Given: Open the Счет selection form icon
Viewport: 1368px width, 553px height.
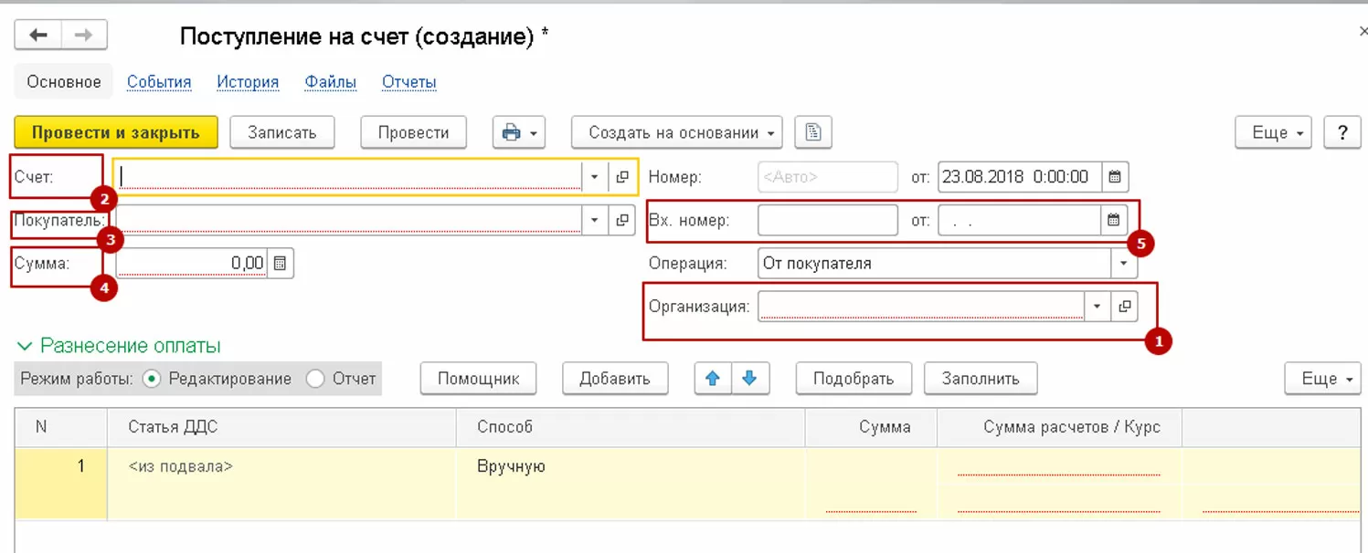Looking at the screenshot, I should [x=621, y=177].
